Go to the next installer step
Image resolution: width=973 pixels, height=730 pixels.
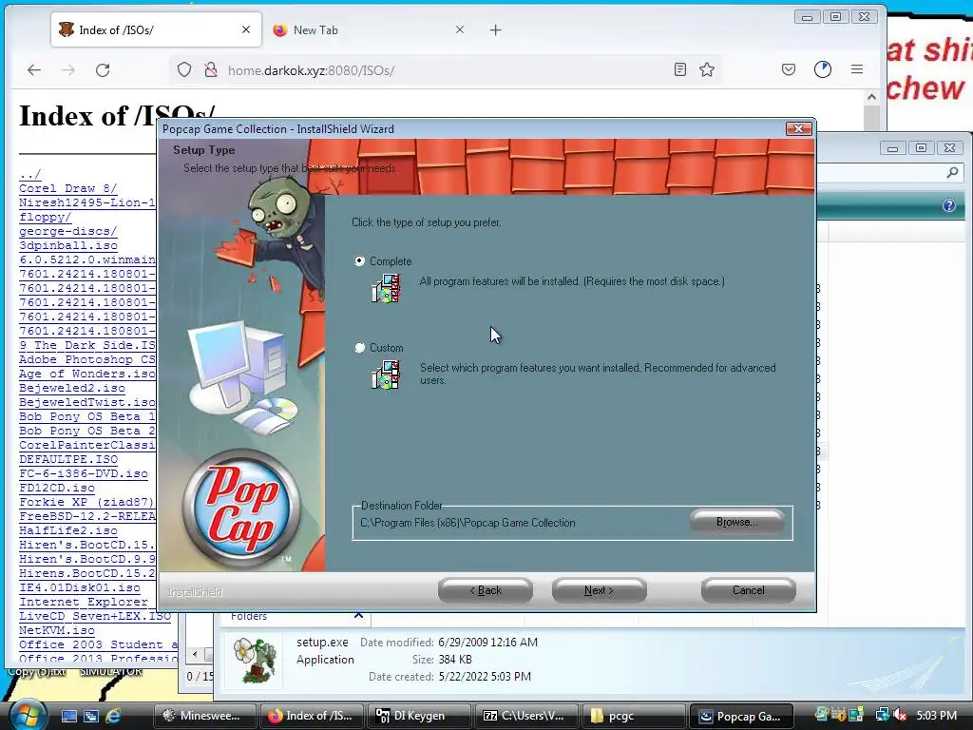[599, 590]
